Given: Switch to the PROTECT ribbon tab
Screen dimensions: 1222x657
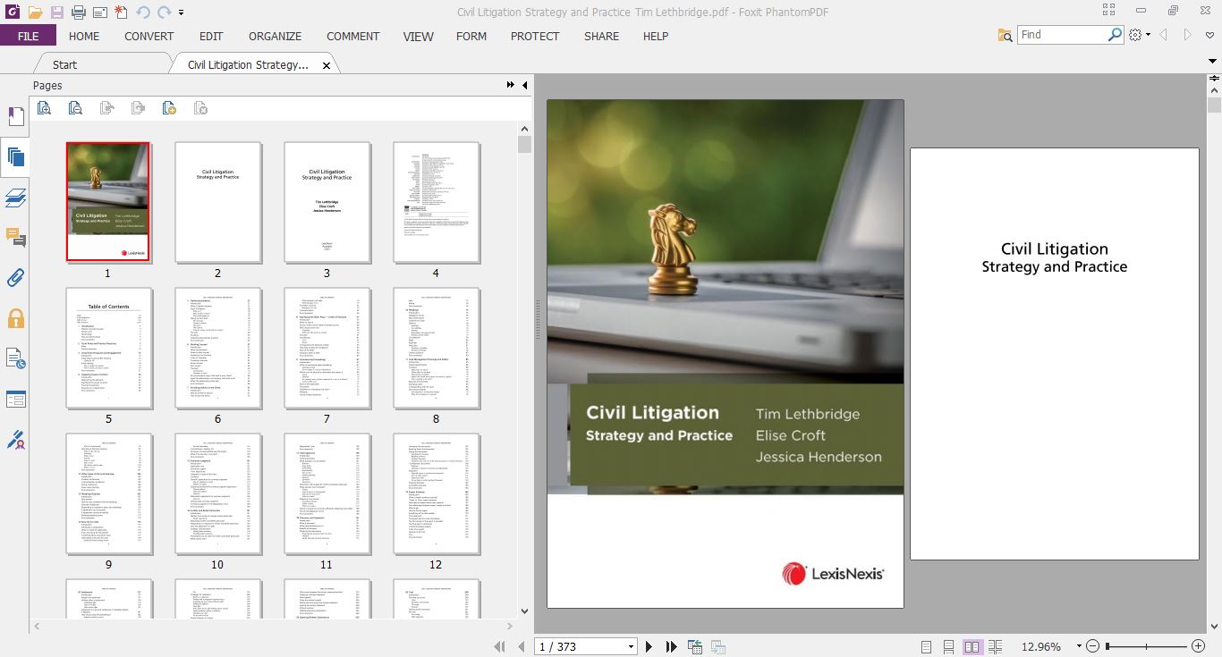Looking at the screenshot, I should (535, 36).
